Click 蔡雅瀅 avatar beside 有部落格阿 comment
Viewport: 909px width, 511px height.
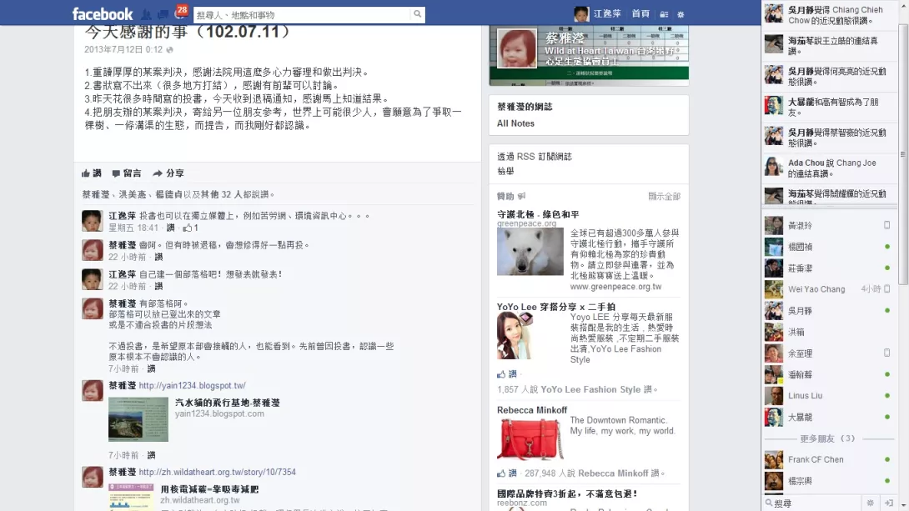(x=93, y=308)
